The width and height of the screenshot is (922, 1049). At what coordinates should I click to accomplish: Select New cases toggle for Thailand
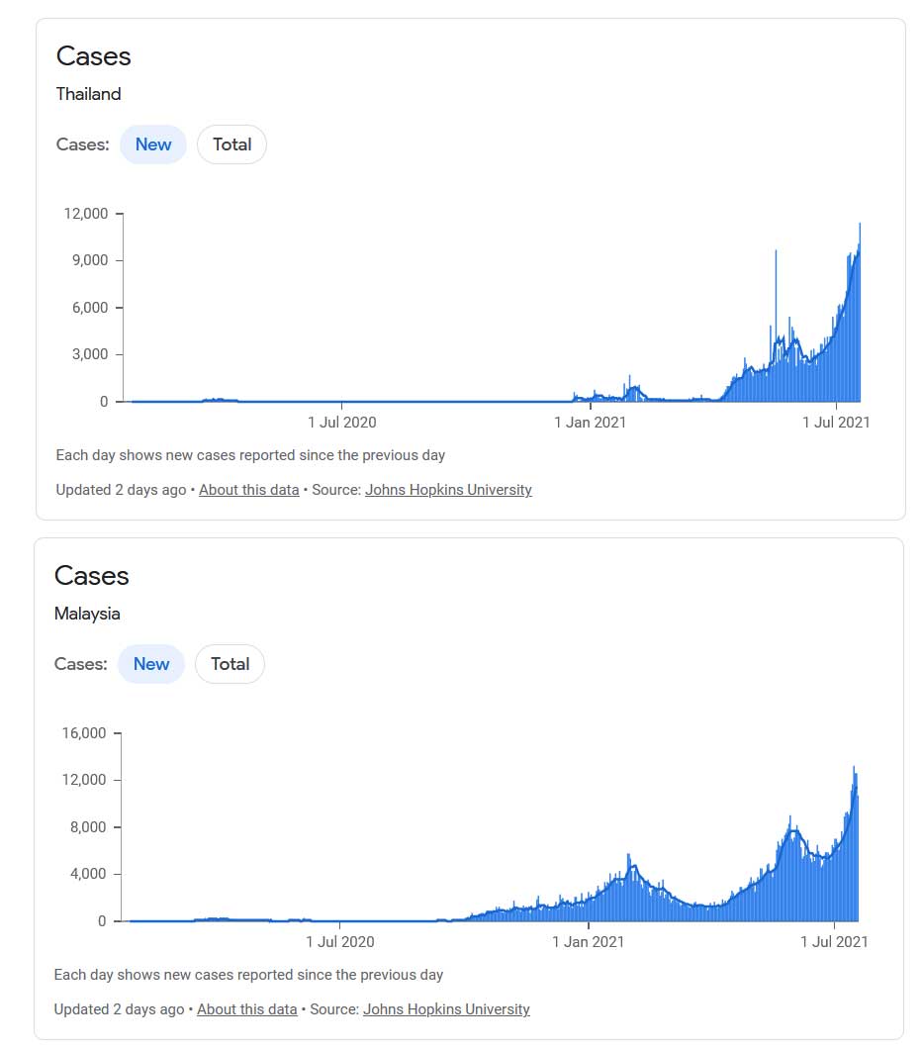[153, 144]
